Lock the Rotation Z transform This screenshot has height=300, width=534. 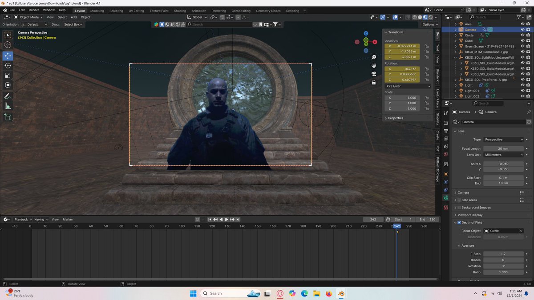pyautogui.click(x=426, y=80)
